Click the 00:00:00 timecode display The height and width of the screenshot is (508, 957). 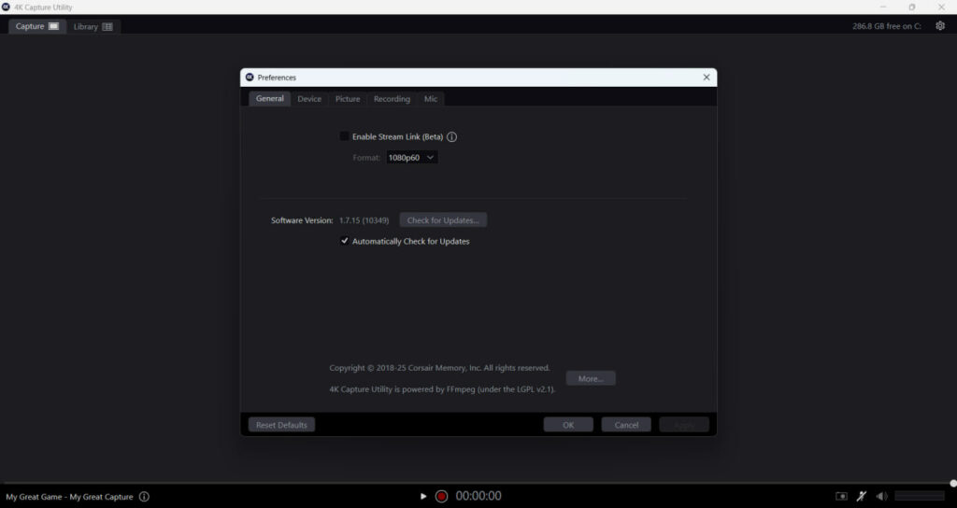478,497
